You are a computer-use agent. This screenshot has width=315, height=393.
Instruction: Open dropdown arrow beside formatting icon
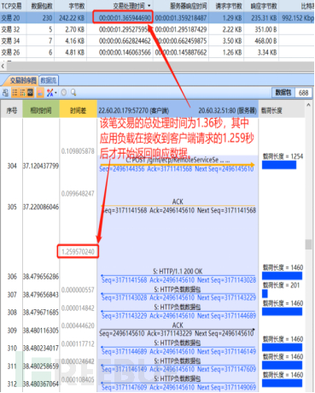tap(55, 93)
